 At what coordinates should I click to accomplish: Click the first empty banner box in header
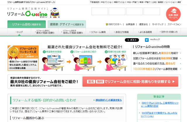click(100, 11)
